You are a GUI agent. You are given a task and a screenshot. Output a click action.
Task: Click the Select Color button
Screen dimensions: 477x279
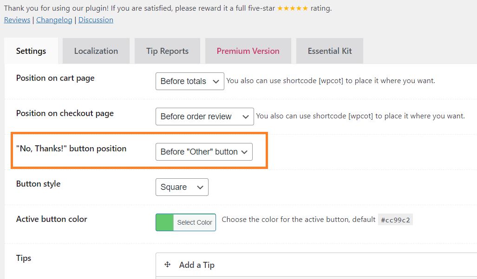[195, 222]
